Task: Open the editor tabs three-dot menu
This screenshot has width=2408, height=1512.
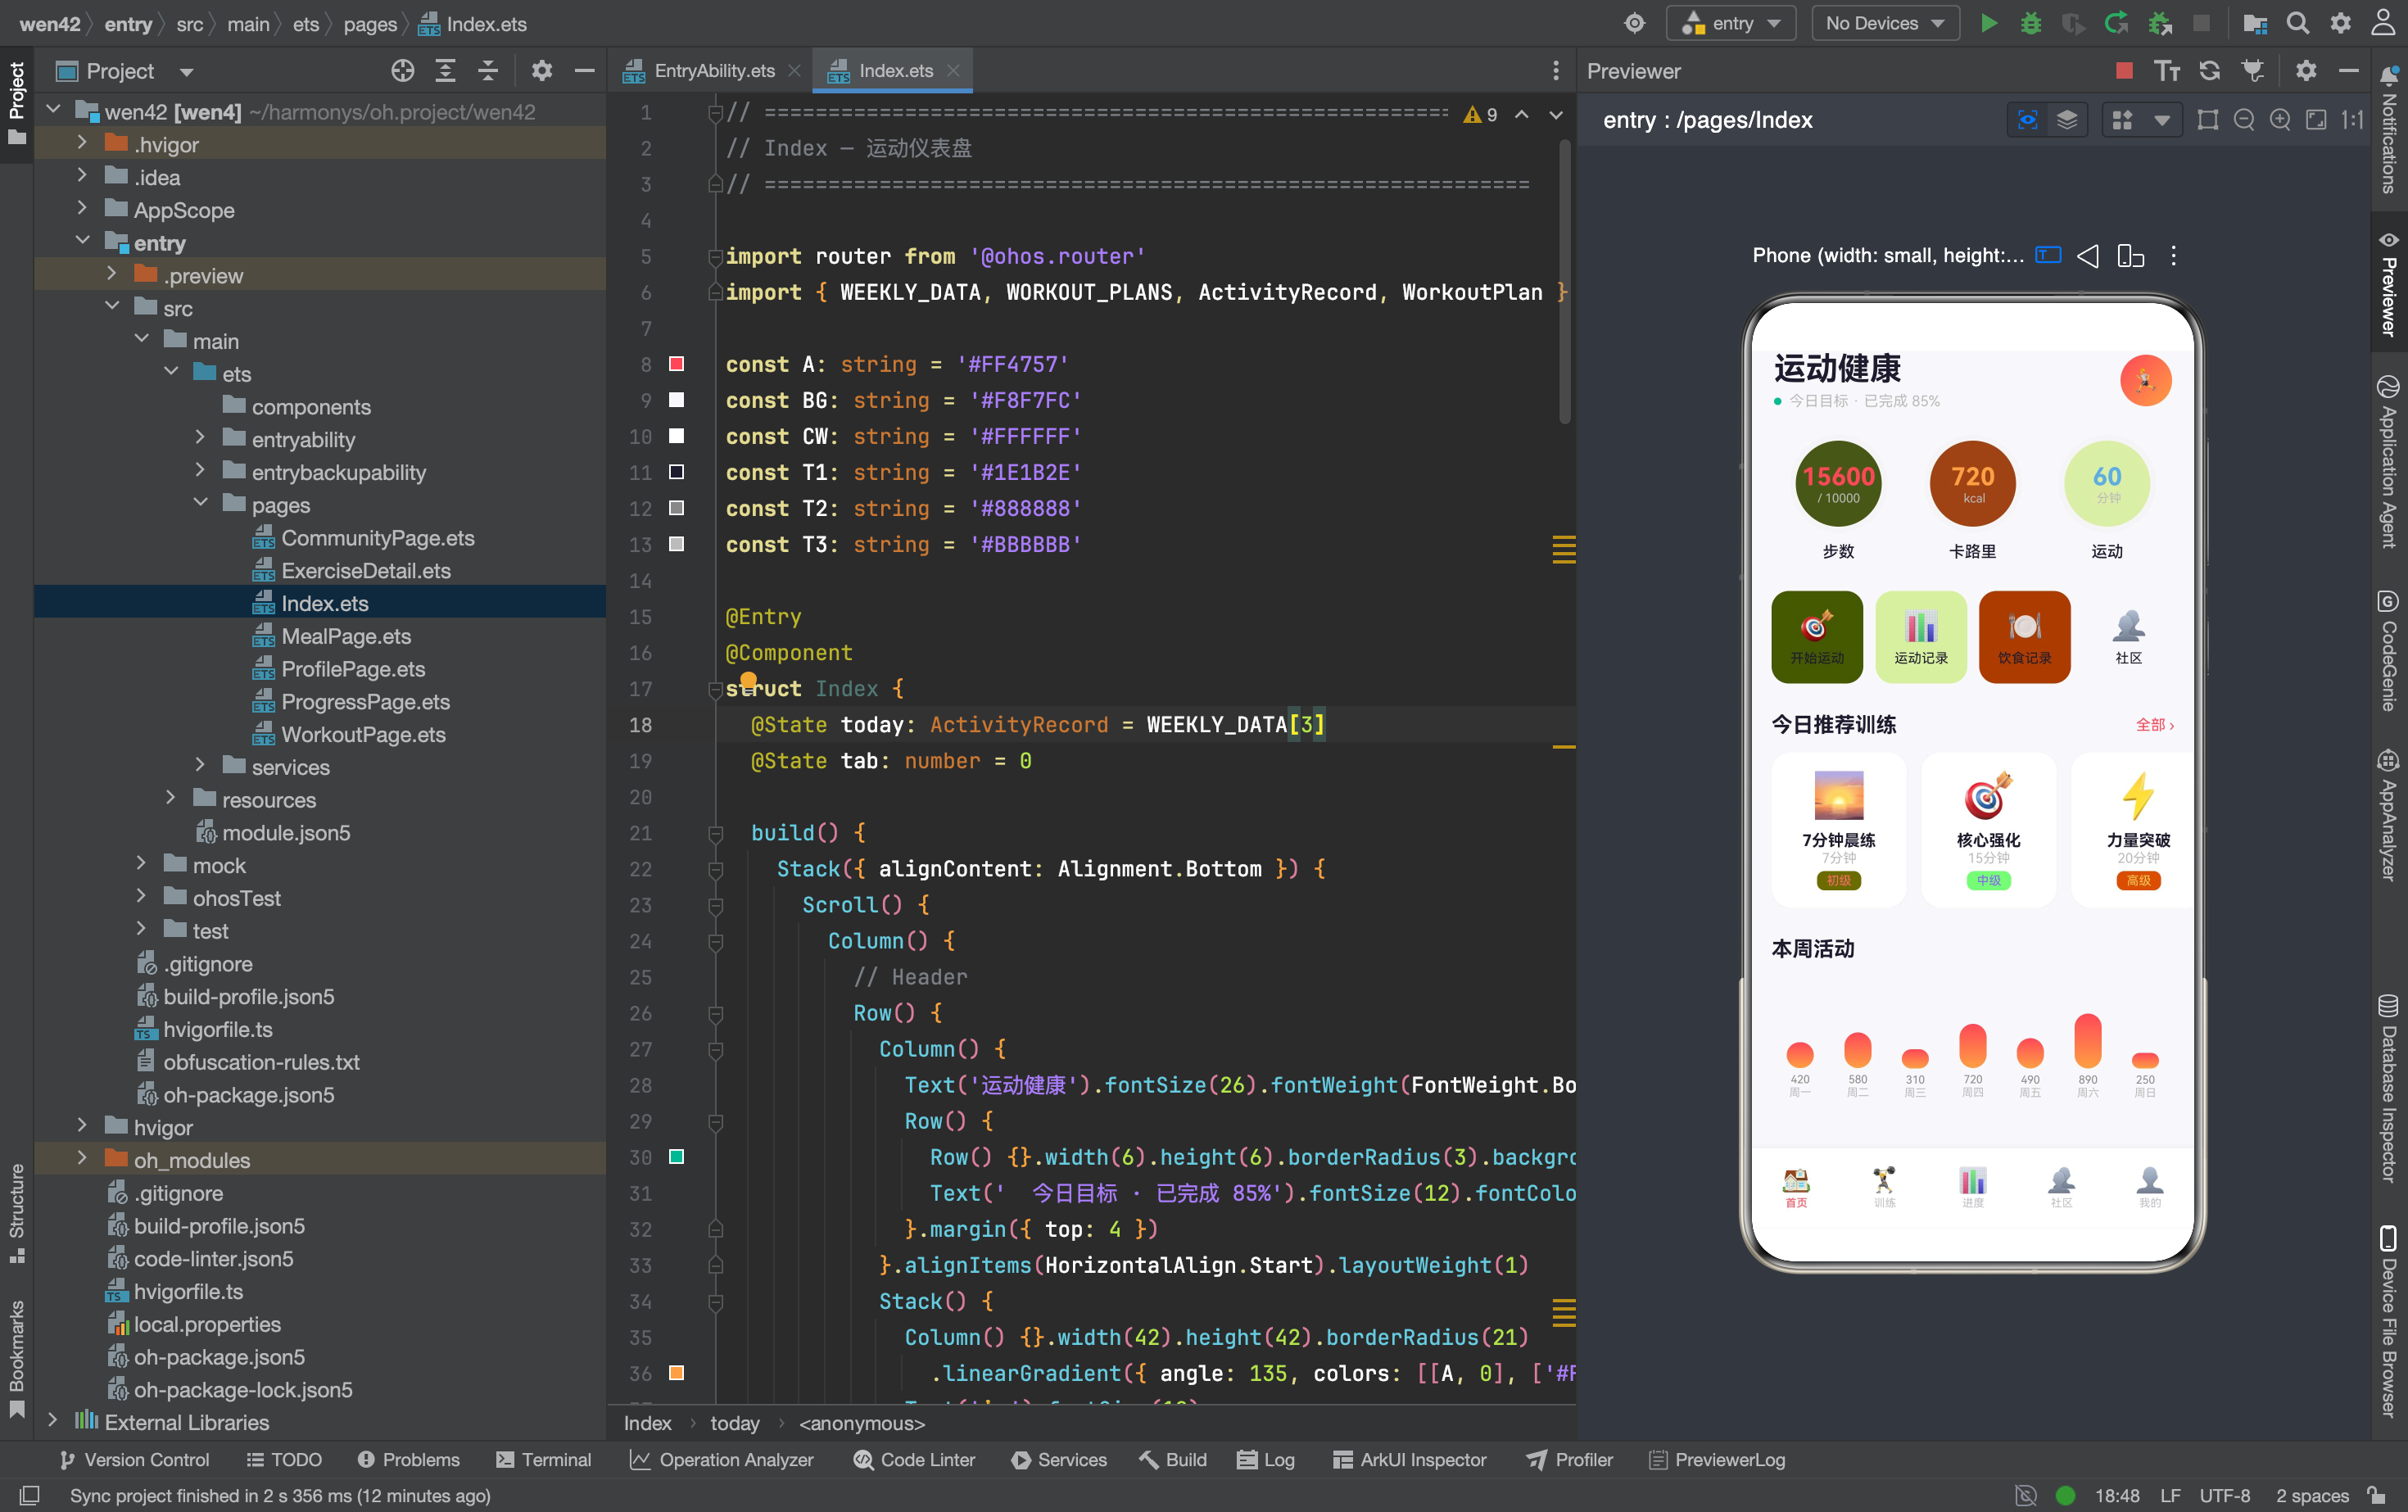Action: tap(1555, 71)
